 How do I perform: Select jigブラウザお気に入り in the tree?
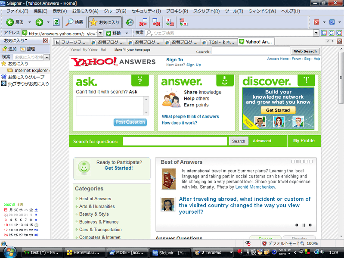25,84
